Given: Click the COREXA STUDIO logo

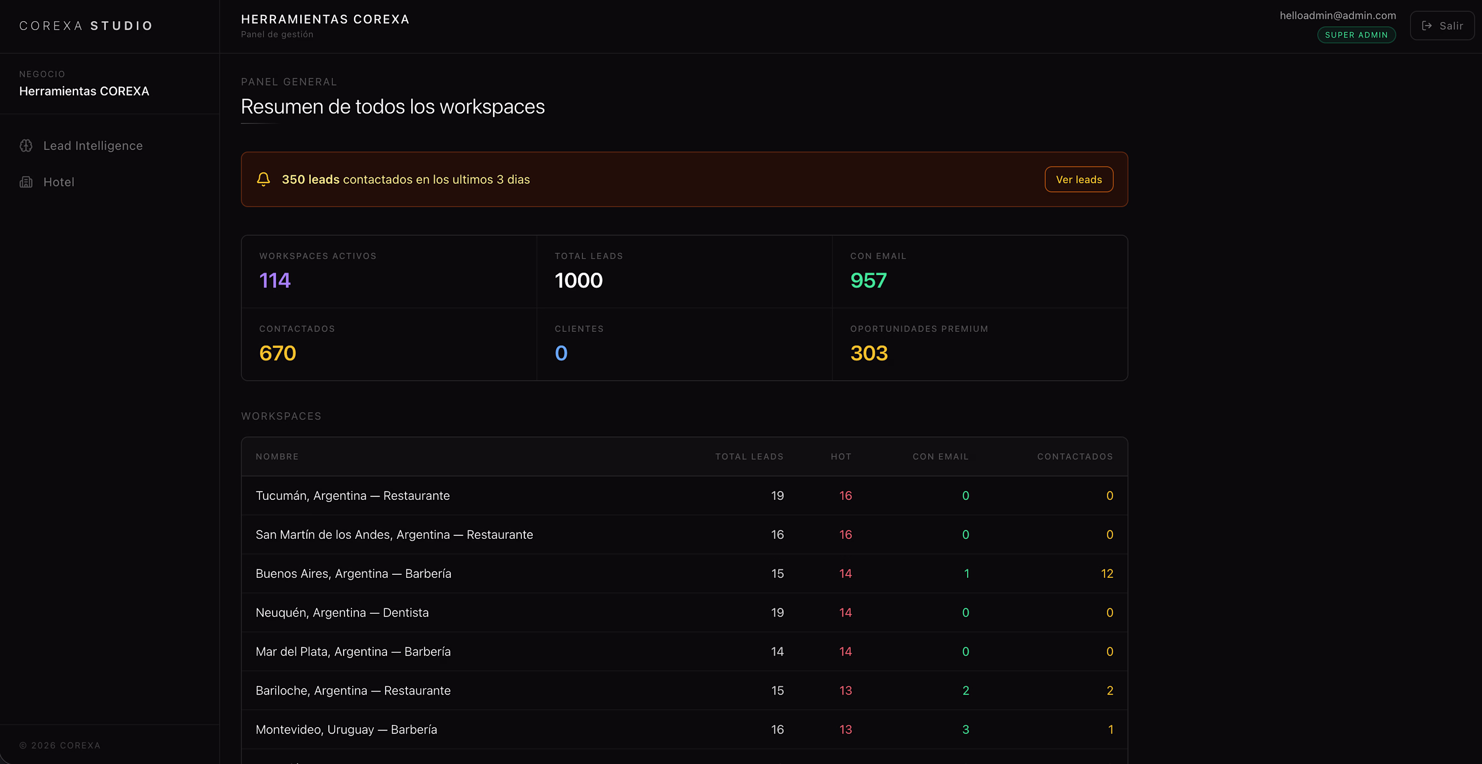Looking at the screenshot, I should [x=86, y=26].
